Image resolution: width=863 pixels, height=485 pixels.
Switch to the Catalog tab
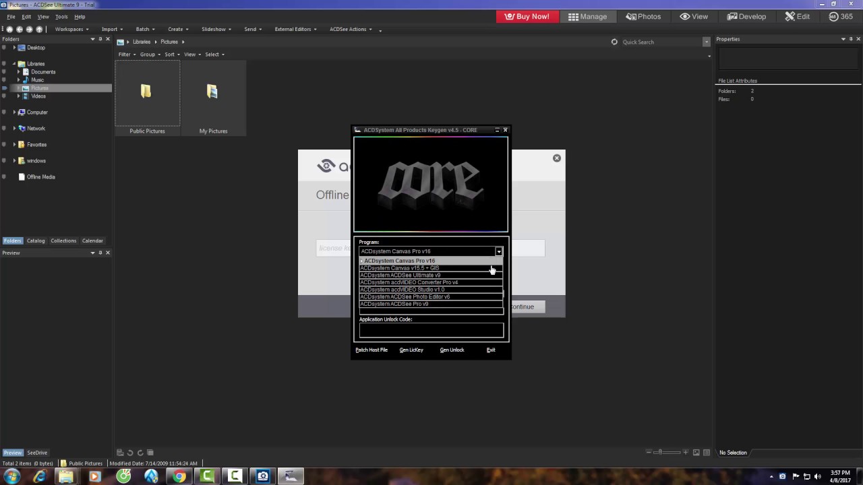36,240
